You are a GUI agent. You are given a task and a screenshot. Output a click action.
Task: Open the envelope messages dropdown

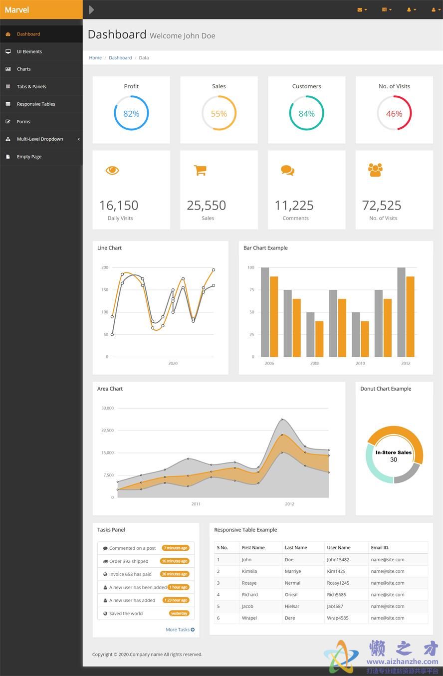point(362,9)
